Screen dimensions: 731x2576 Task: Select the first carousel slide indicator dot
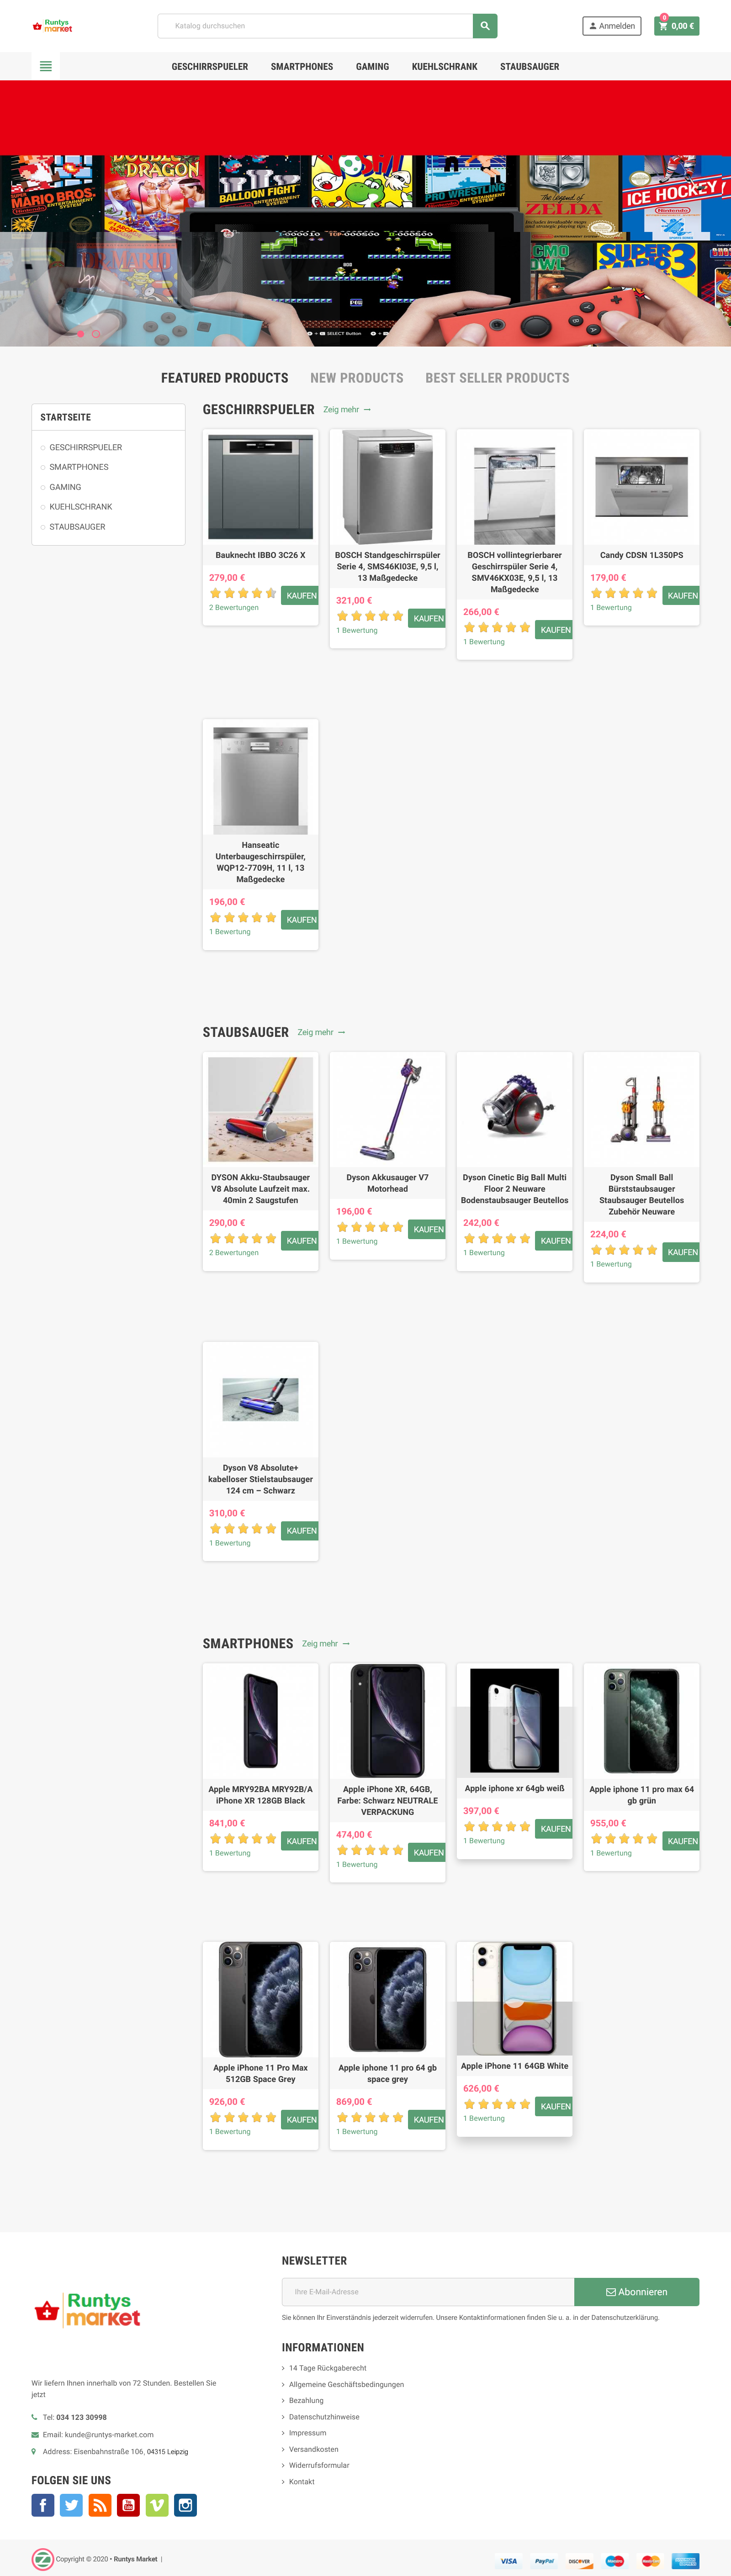coord(81,334)
